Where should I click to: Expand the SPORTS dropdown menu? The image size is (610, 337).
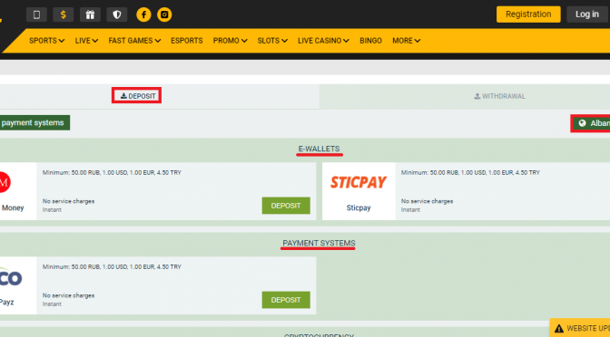46,41
